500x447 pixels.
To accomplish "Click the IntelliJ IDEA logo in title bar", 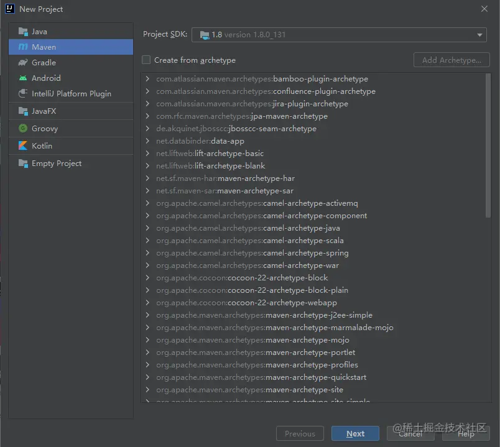I will tap(10, 9).
